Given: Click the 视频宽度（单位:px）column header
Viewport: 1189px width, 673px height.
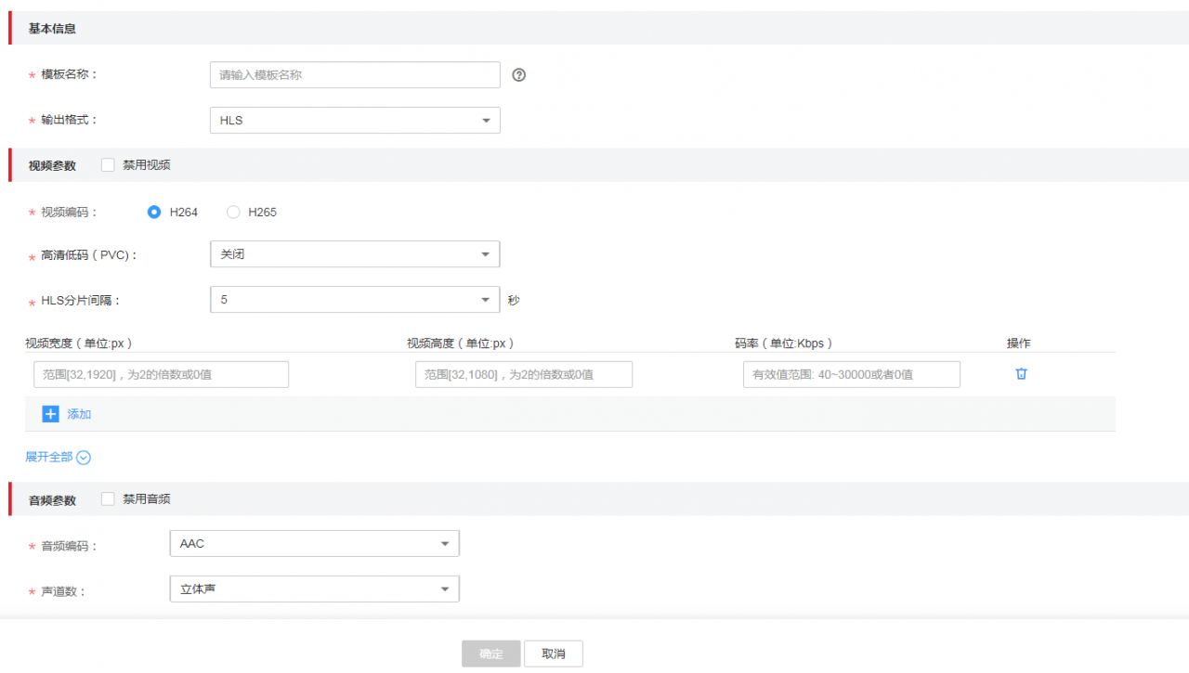Looking at the screenshot, I should point(78,343).
